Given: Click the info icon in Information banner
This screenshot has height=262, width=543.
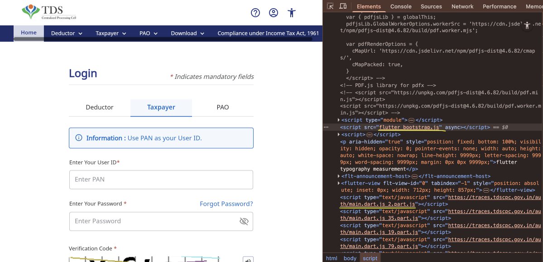Looking at the screenshot, I should coord(79,138).
